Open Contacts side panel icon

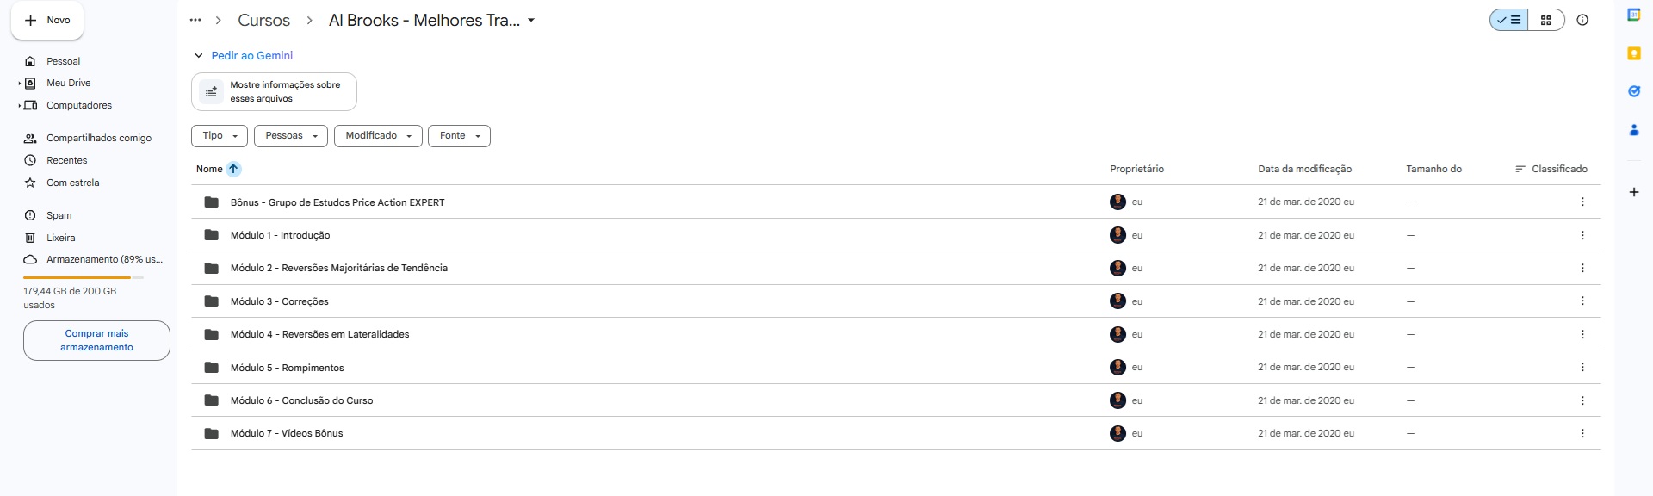(1633, 130)
